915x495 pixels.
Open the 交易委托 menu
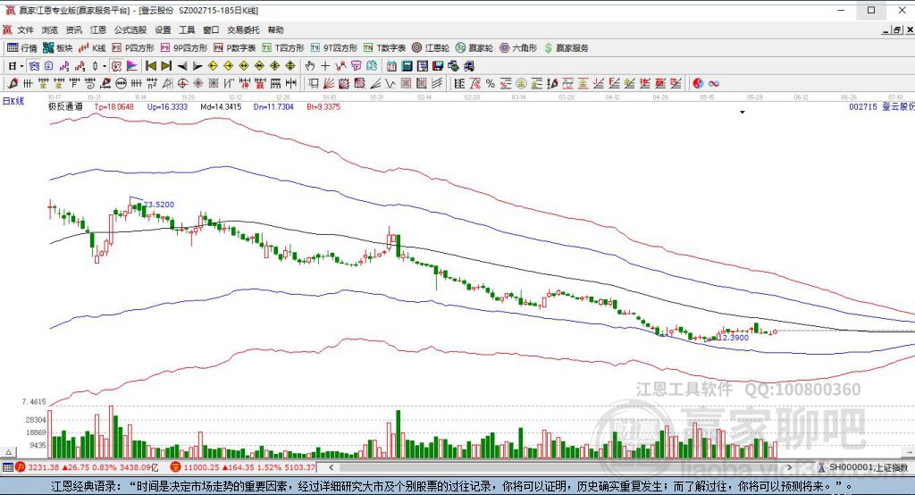tap(243, 29)
